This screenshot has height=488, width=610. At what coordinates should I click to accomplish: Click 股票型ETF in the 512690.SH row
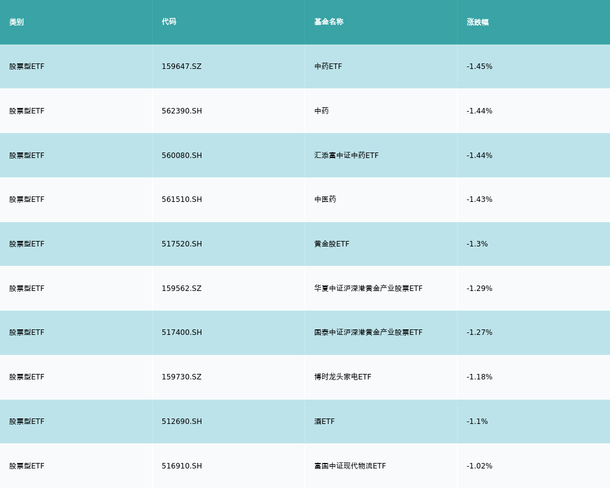pyautogui.click(x=27, y=422)
